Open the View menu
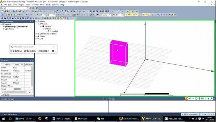Viewport: 216px width, 122px height. (x=15, y=5)
